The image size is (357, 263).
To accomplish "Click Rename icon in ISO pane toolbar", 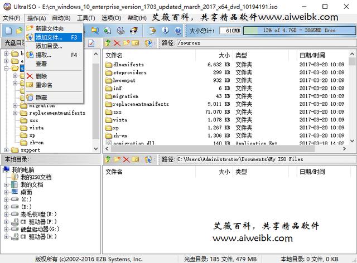I will [x=136, y=43].
